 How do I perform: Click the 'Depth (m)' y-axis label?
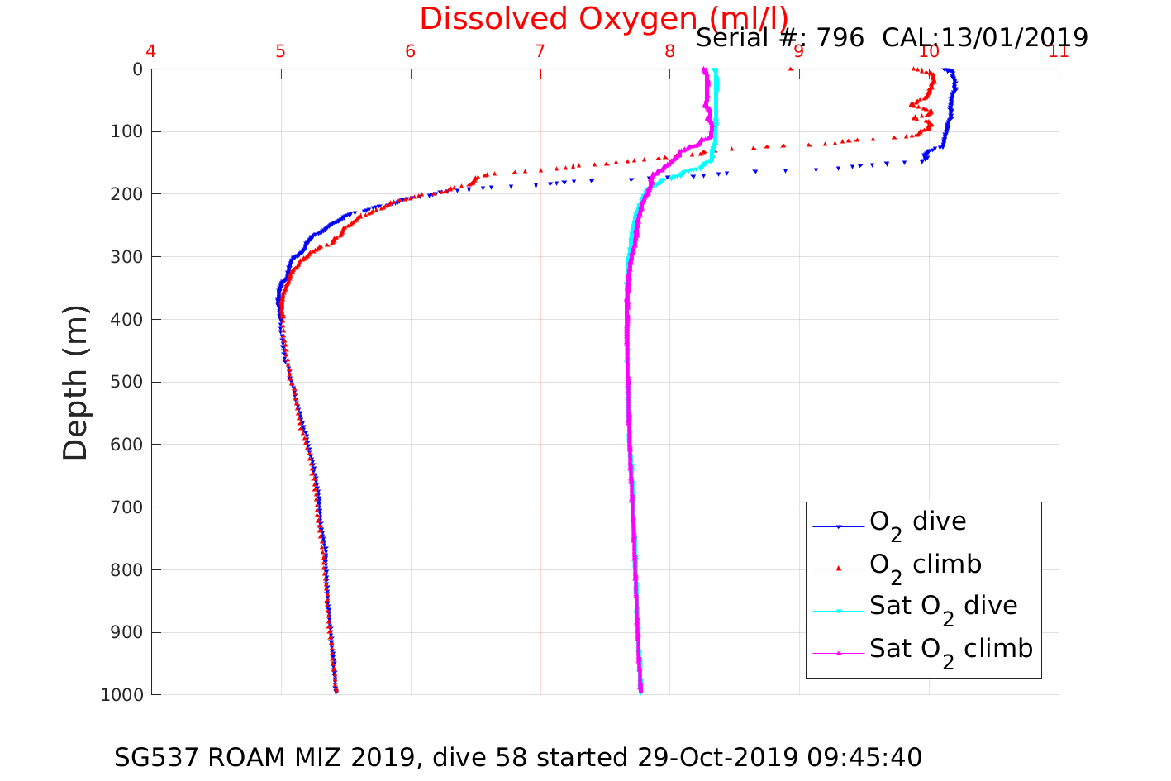tap(76, 382)
